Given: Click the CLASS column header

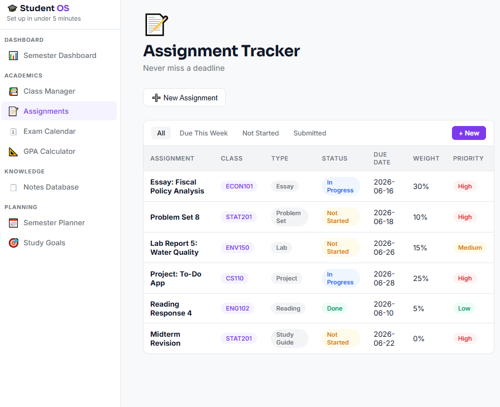Looking at the screenshot, I should (231, 158).
